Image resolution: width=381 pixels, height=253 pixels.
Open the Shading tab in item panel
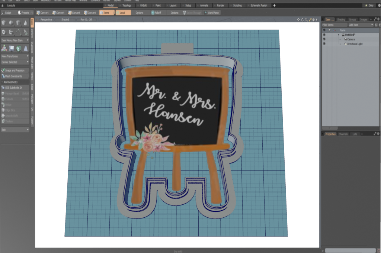point(341,19)
